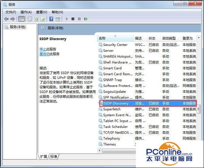Minimize the 服务 window
204x168 pixels.
pos(177,3)
